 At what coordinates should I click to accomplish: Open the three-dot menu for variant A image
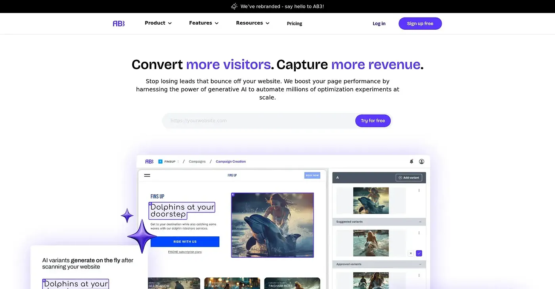pos(419,191)
